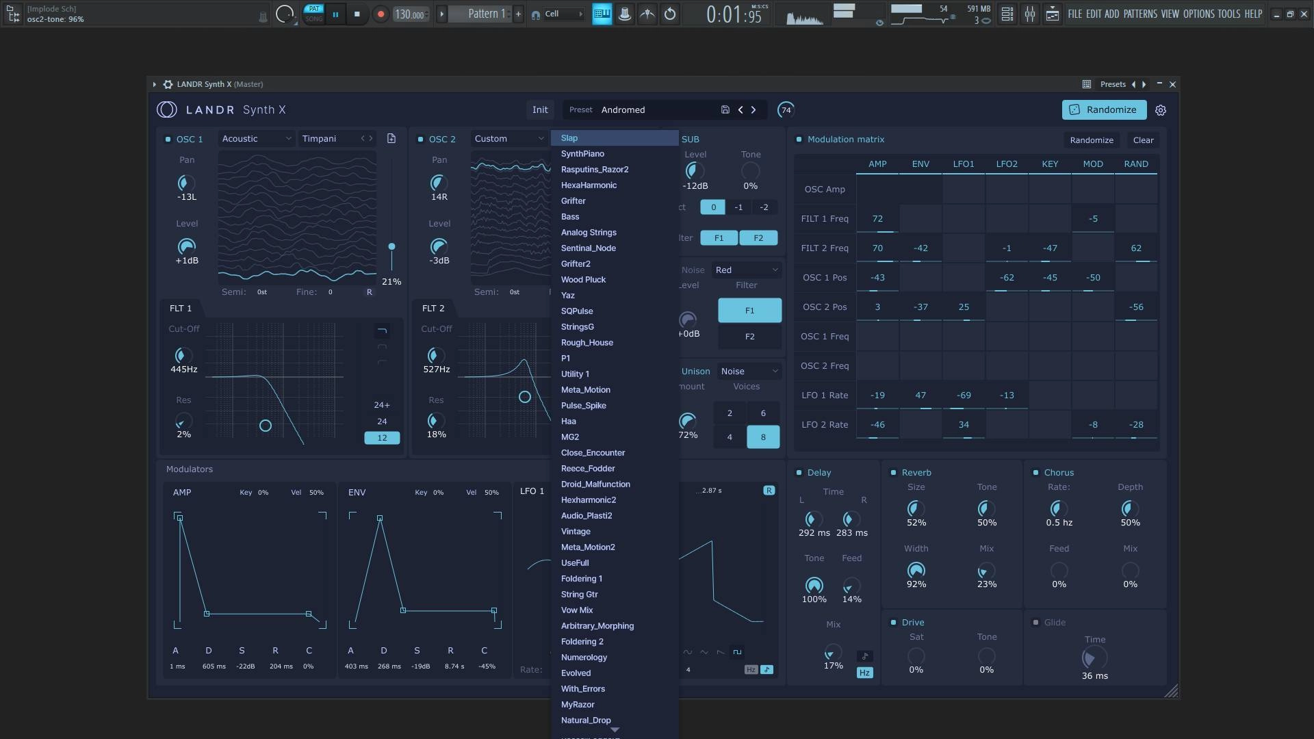
Task: Click the 74 tempo dial icon
Action: tap(786, 109)
